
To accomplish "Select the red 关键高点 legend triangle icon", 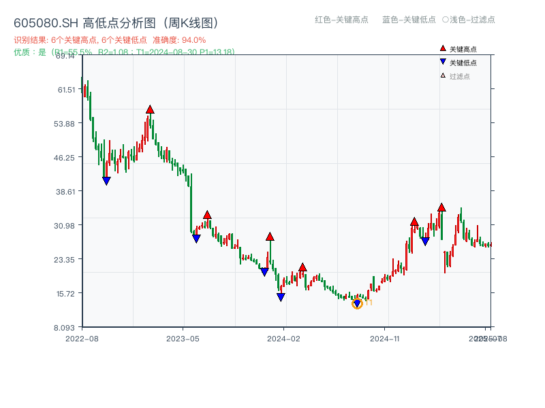I will 441,48.
